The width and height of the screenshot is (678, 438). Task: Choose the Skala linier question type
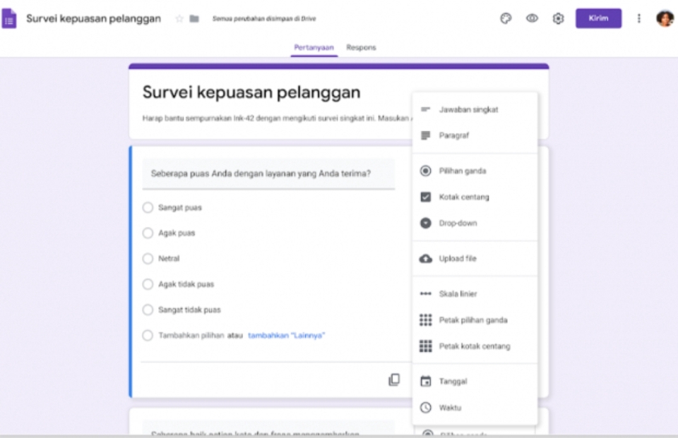coord(424,293)
